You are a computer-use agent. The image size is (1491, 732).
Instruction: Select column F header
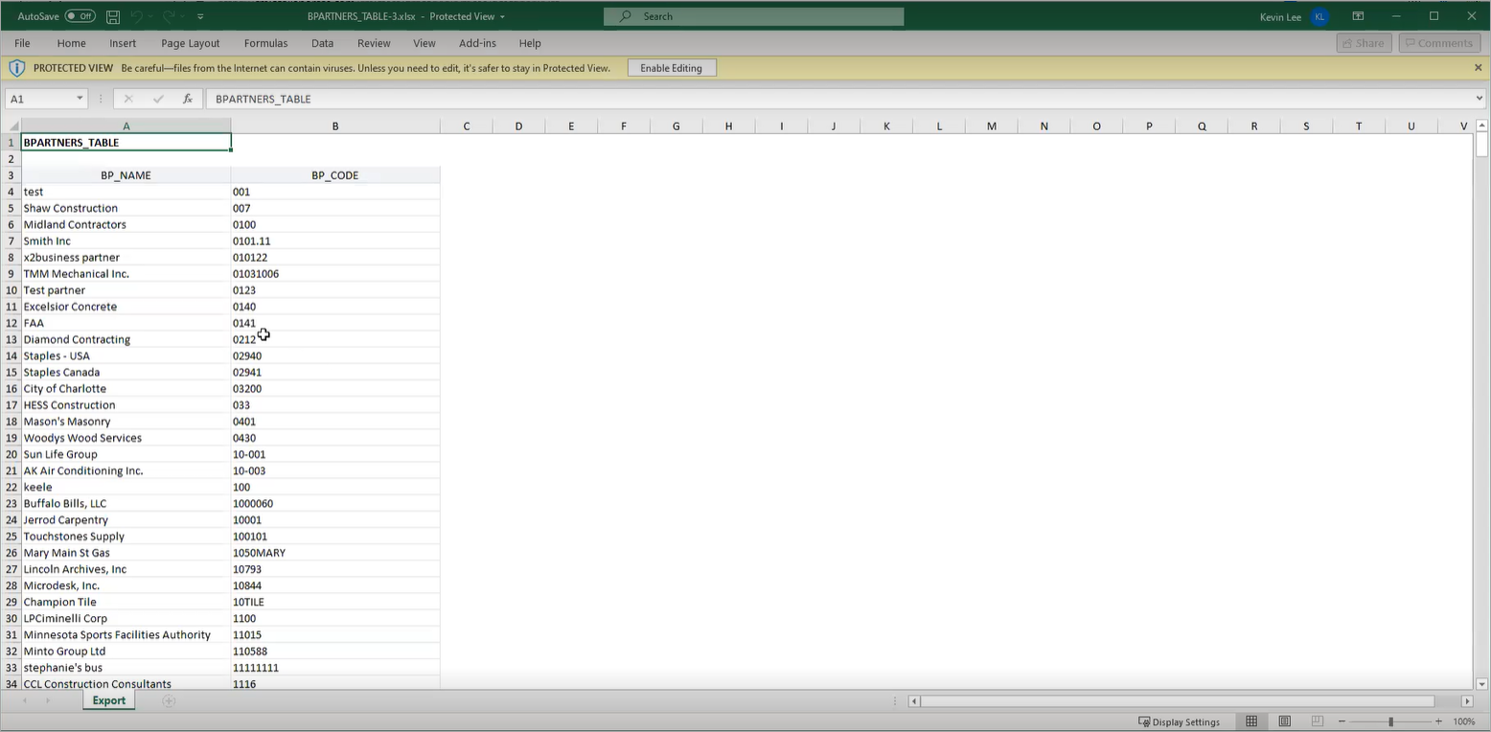tap(624, 126)
